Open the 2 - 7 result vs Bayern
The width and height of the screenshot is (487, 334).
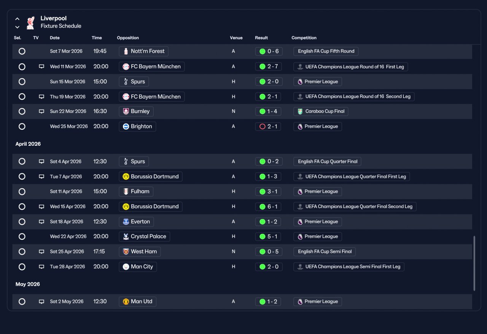pyautogui.click(x=269, y=66)
